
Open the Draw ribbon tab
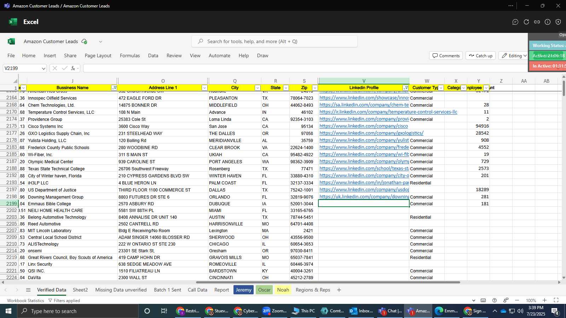[262, 55]
